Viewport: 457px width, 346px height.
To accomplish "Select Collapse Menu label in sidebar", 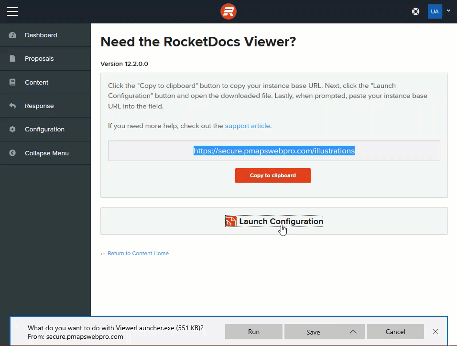I will (x=47, y=153).
